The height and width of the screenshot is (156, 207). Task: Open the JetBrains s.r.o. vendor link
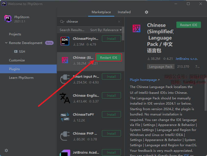coord(186,59)
